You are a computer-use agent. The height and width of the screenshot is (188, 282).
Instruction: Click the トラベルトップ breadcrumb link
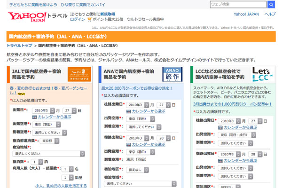click(x=19, y=46)
